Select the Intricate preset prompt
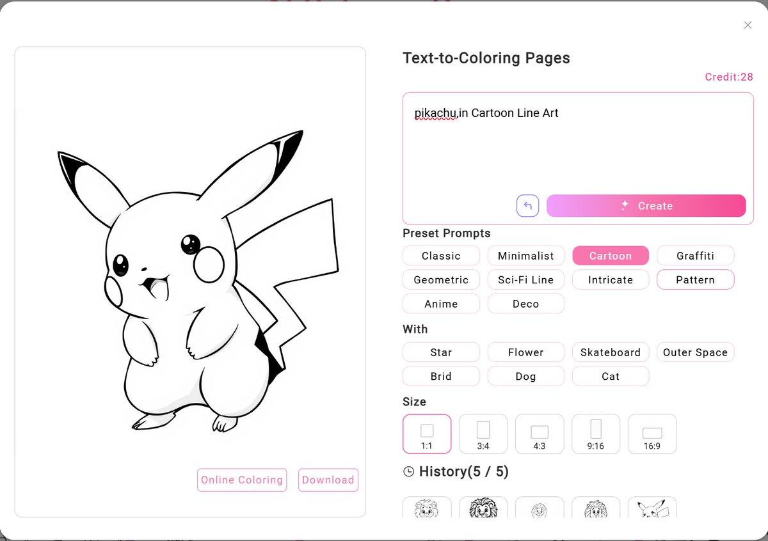Viewport: 768px width, 541px height. click(611, 280)
